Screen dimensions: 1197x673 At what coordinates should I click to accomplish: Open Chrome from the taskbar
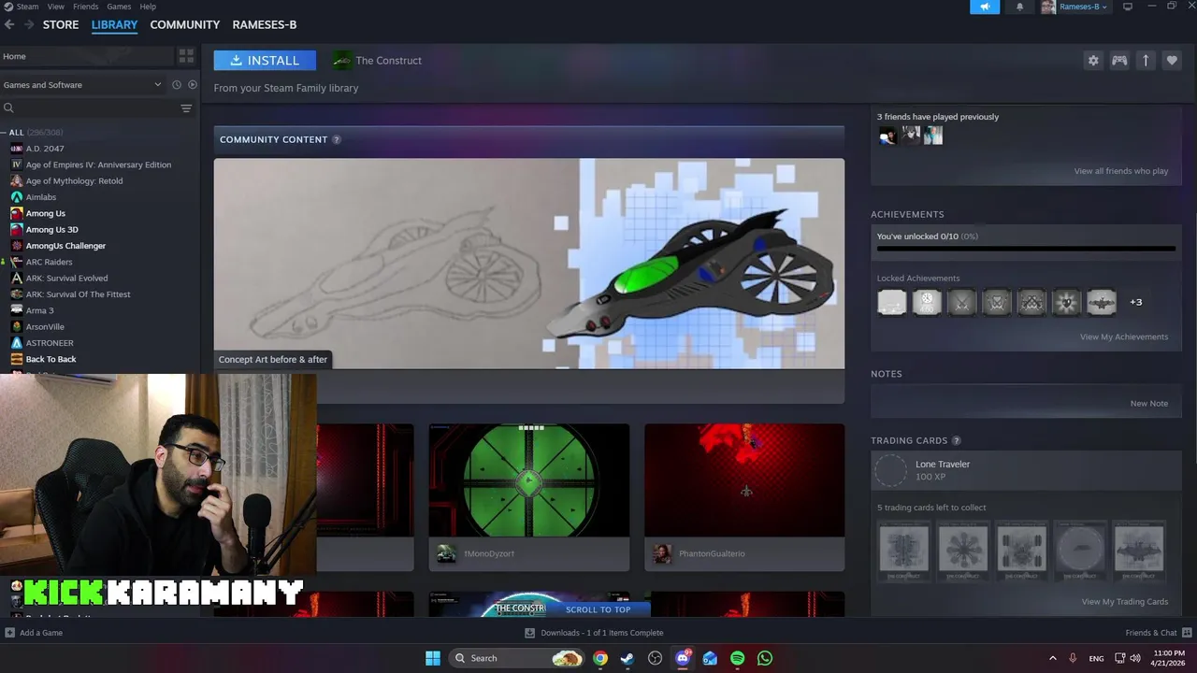(600, 658)
